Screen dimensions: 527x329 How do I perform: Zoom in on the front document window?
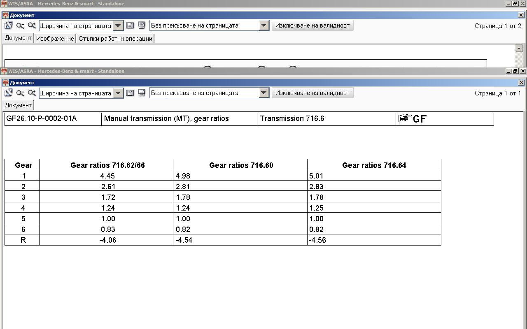click(32, 93)
